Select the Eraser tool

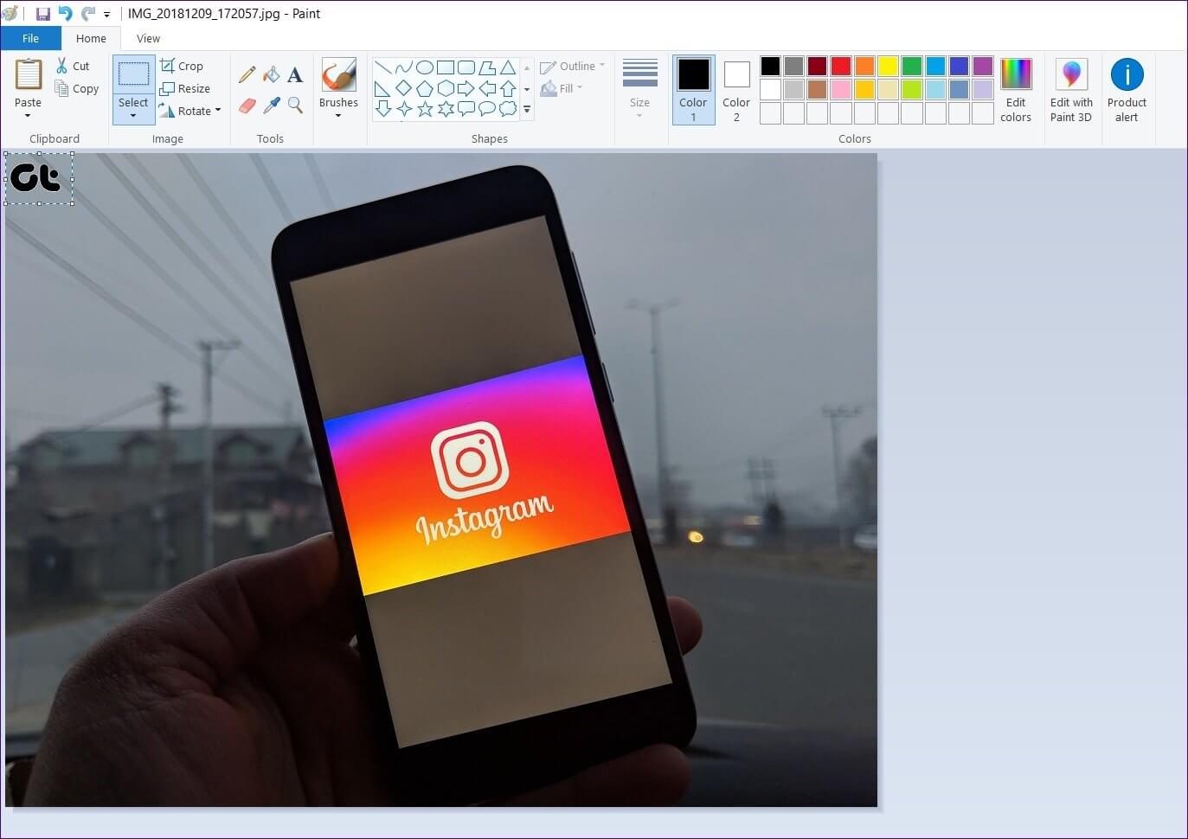247,106
